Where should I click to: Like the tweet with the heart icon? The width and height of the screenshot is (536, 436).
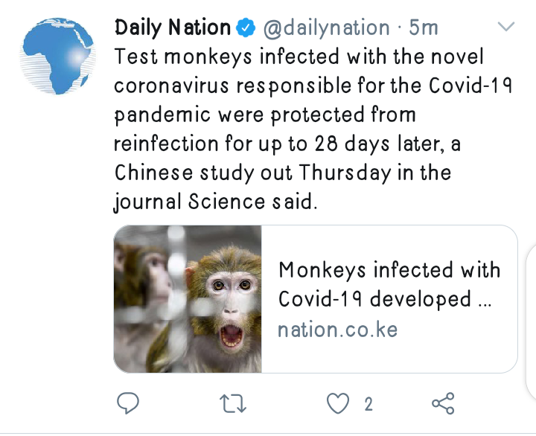click(339, 404)
